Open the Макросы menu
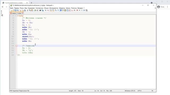This screenshot has width=170, height=95. 62,8
